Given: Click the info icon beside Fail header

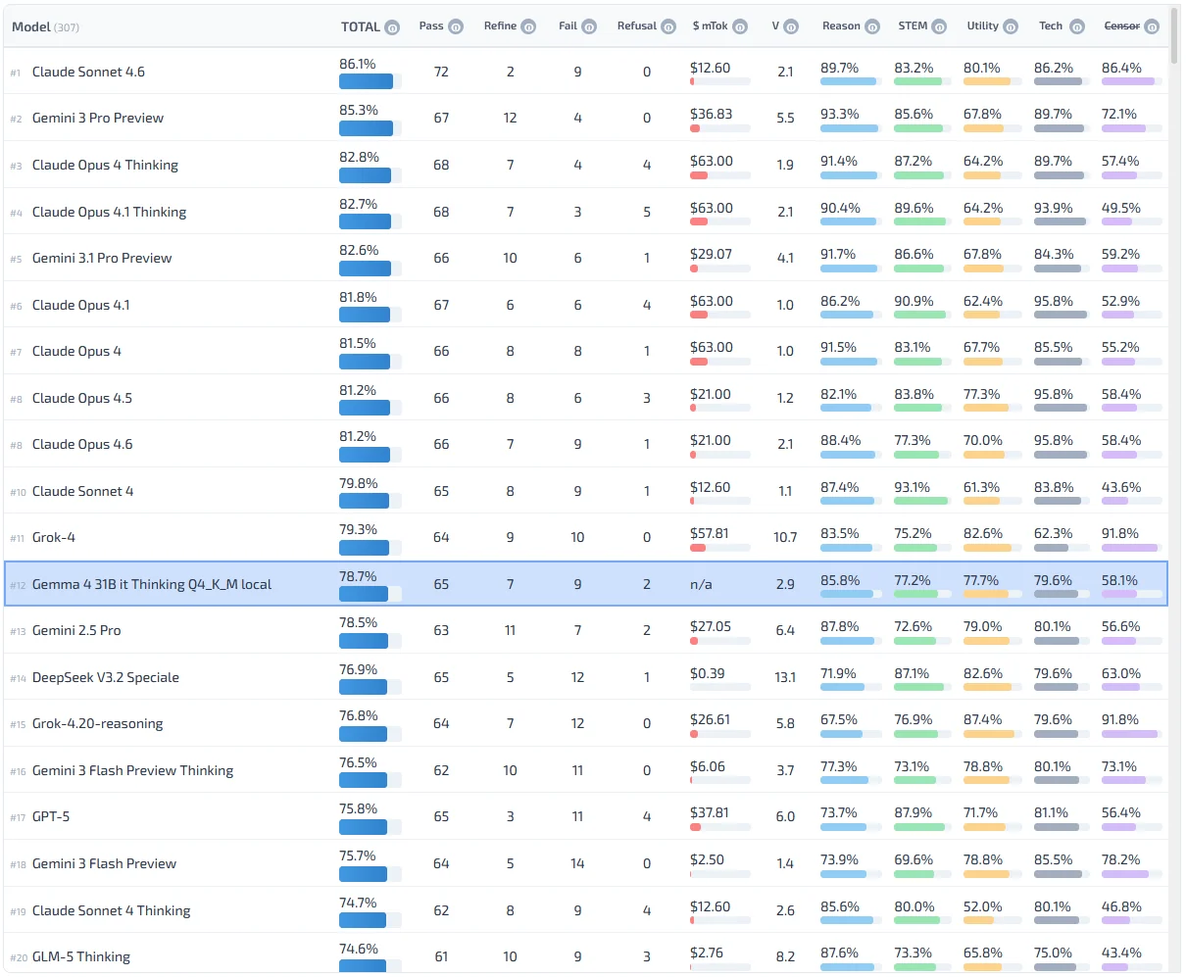Looking at the screenshot, I should click(589, 26).
